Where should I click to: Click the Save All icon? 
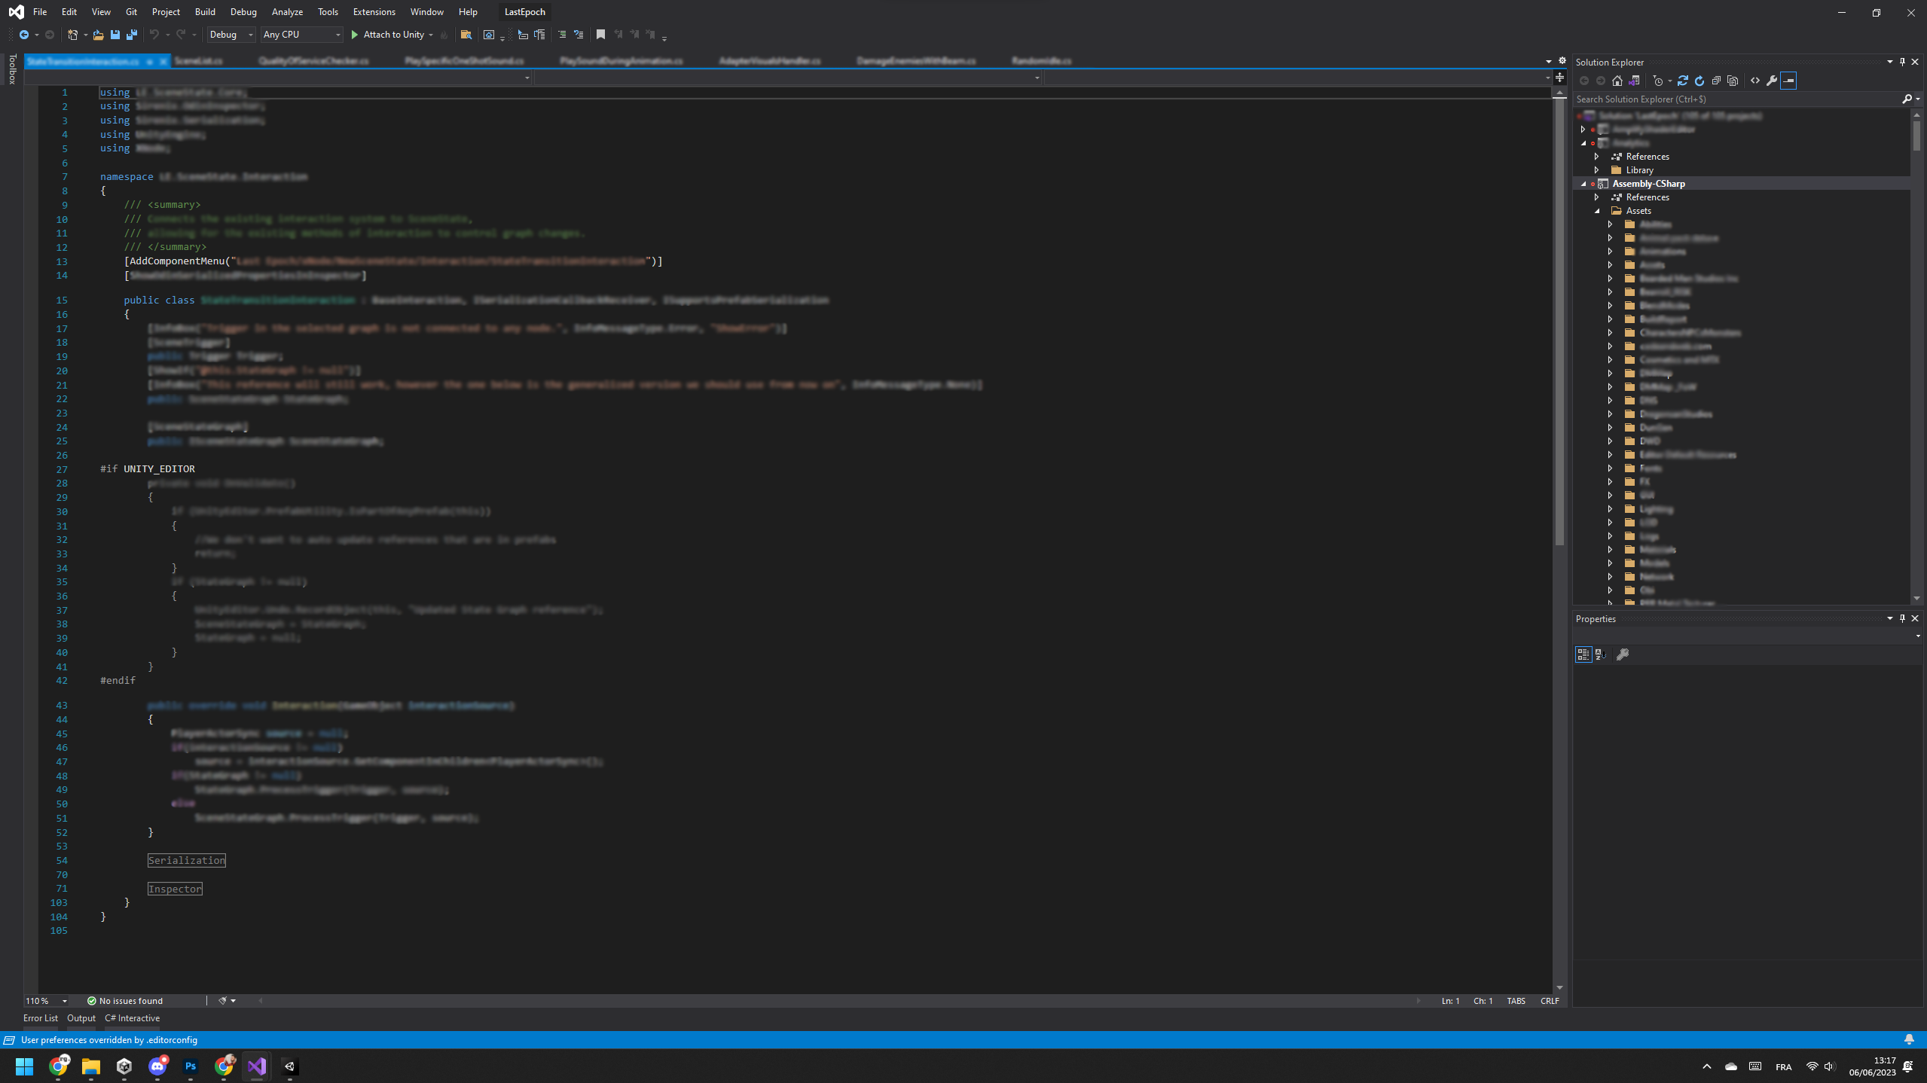click(132, 35)
